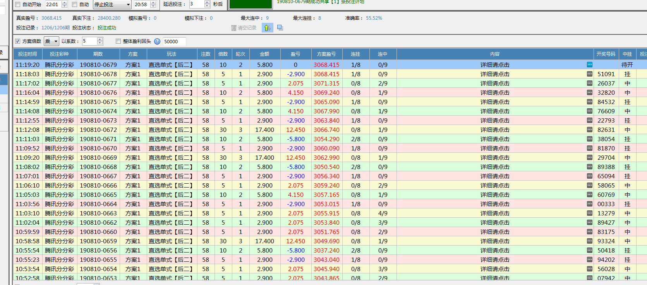Select draw number 00333 cell
Screen dimensions: 647x285
tap(606, 204)
